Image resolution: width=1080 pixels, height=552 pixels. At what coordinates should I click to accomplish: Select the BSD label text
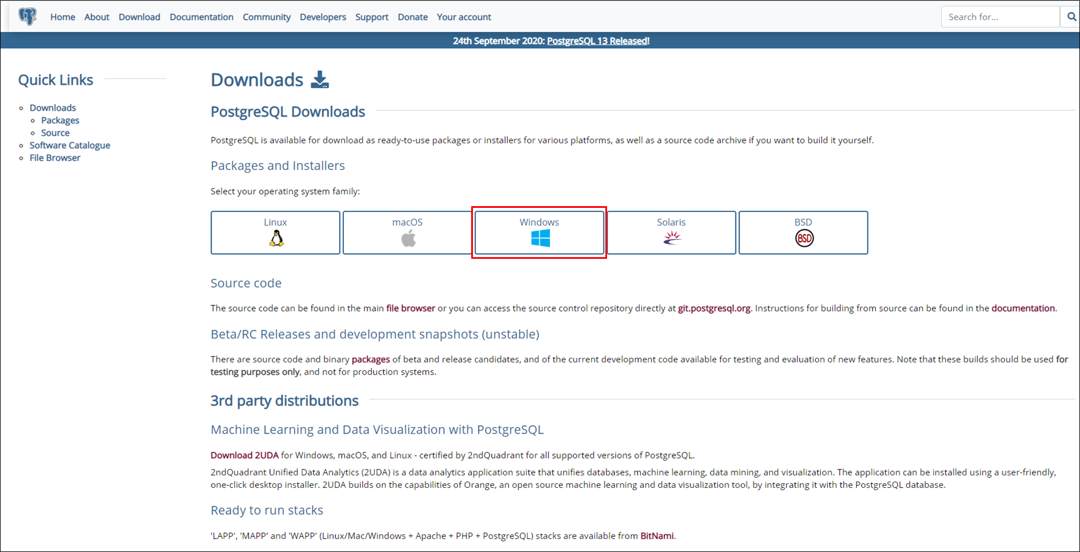(803, 222)
